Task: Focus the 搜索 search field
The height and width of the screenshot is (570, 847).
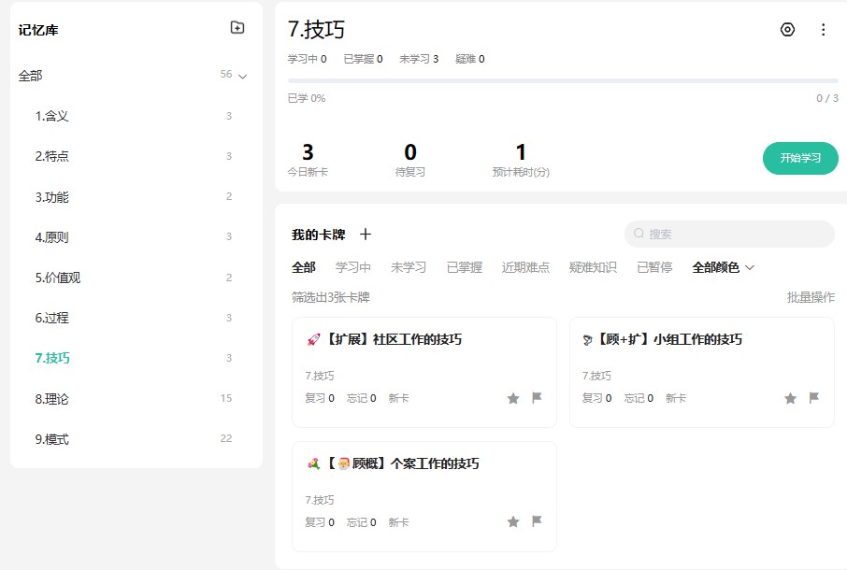Action: click(x=729, y=234)
